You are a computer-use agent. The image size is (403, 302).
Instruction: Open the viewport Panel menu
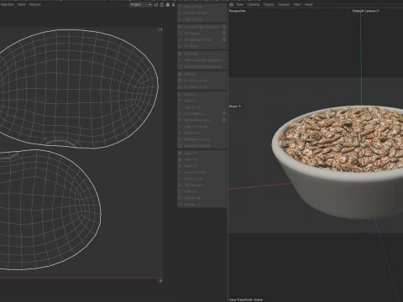(309, 4)
